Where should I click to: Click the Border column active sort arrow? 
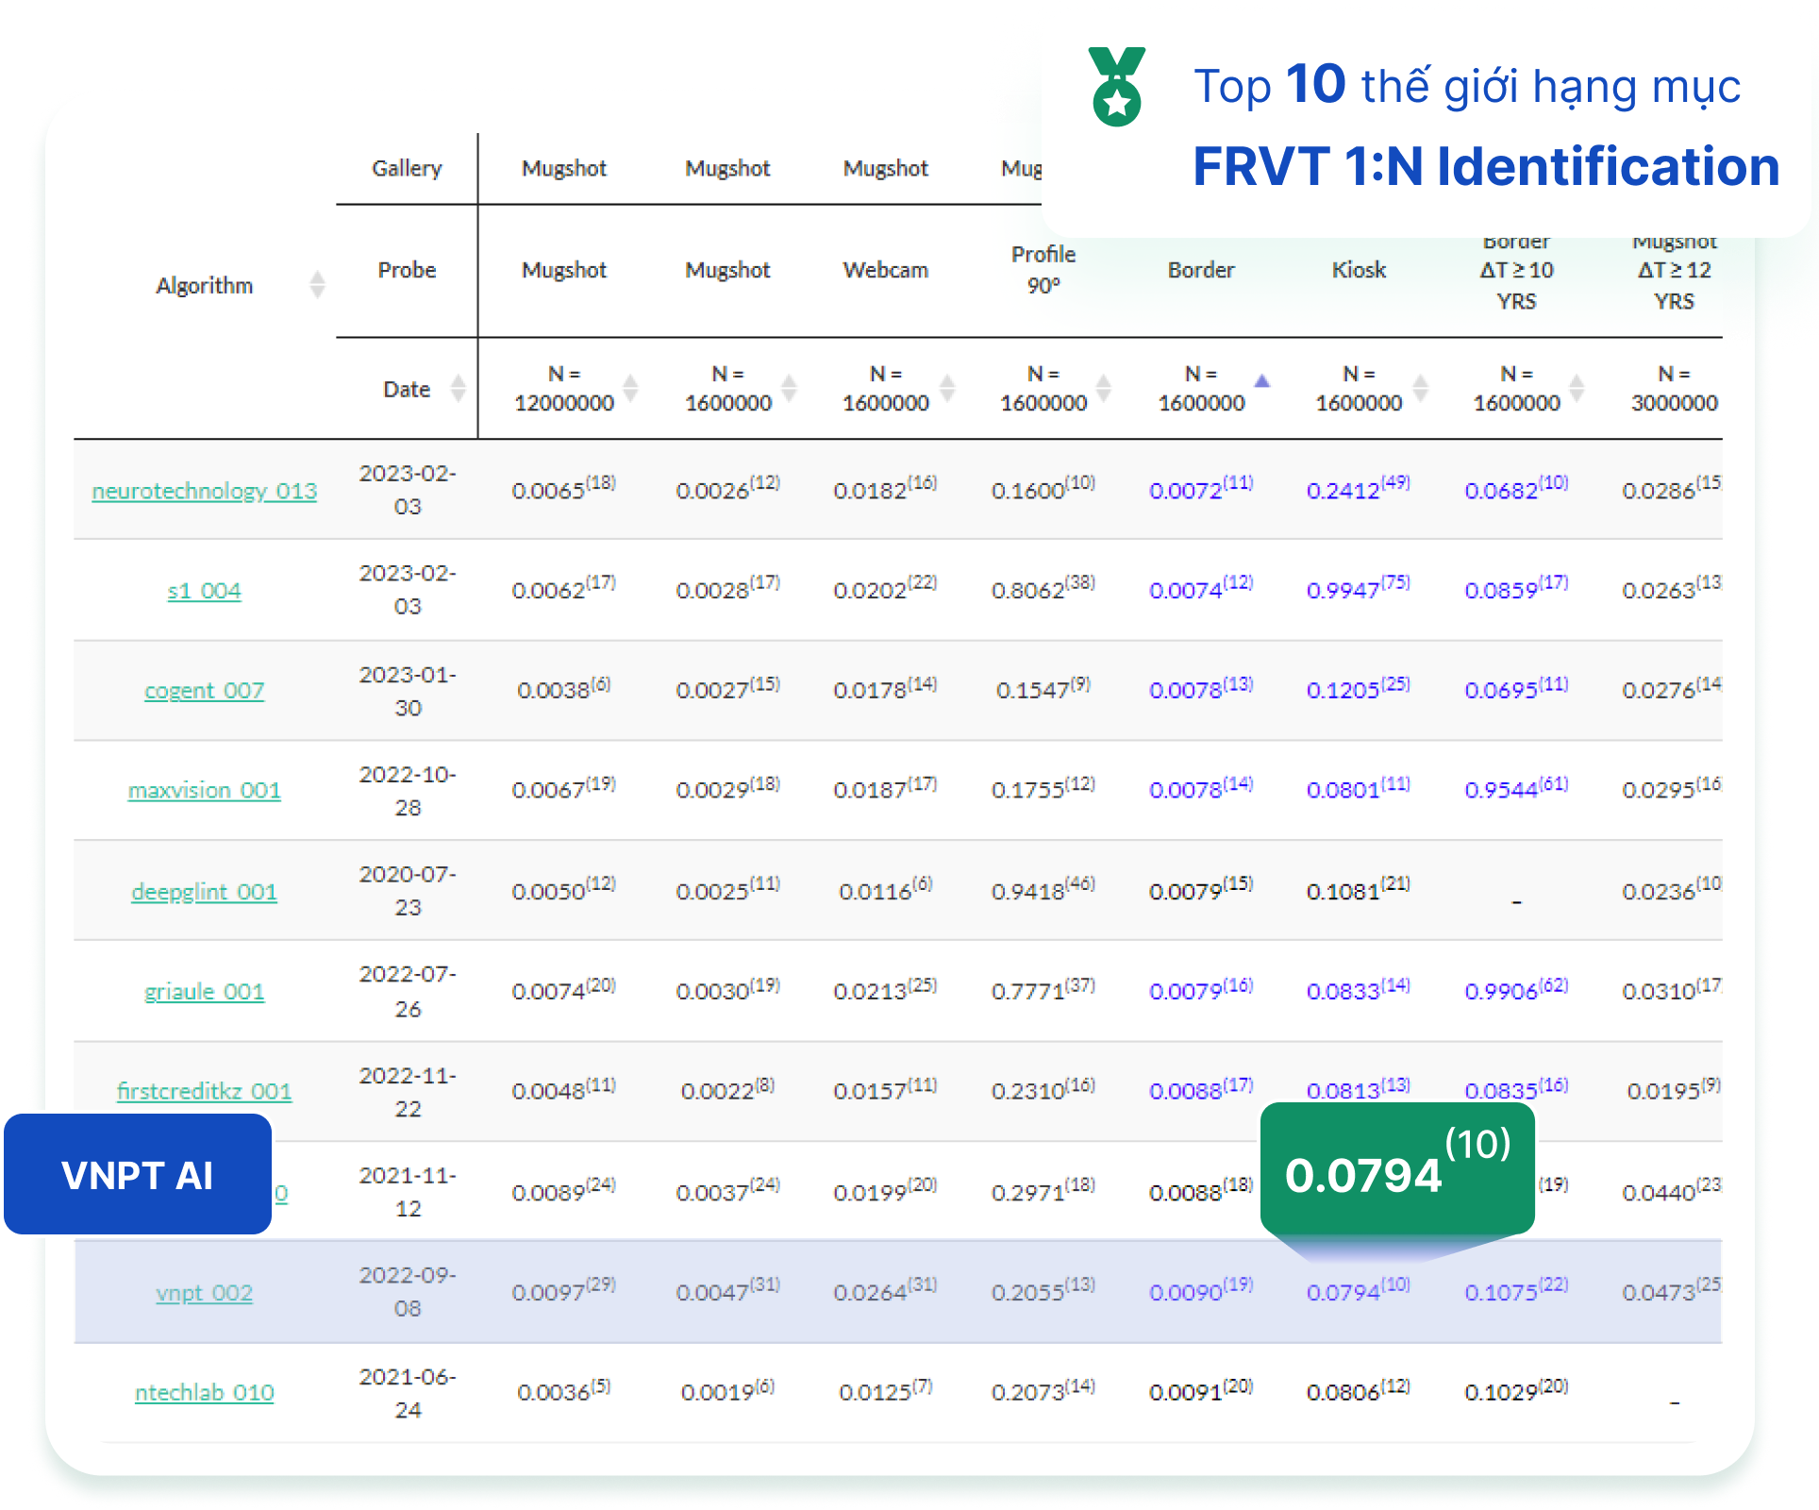click(1262, 381)
